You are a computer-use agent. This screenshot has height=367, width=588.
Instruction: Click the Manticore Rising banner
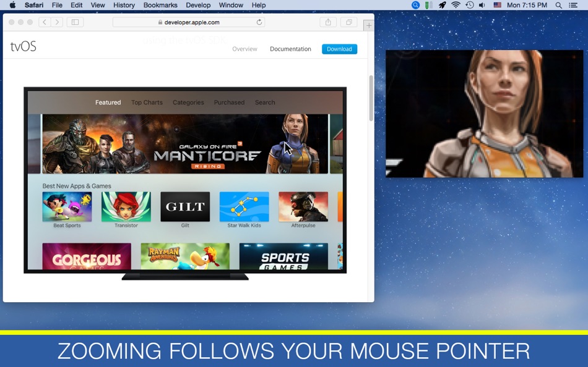(185, 144)
